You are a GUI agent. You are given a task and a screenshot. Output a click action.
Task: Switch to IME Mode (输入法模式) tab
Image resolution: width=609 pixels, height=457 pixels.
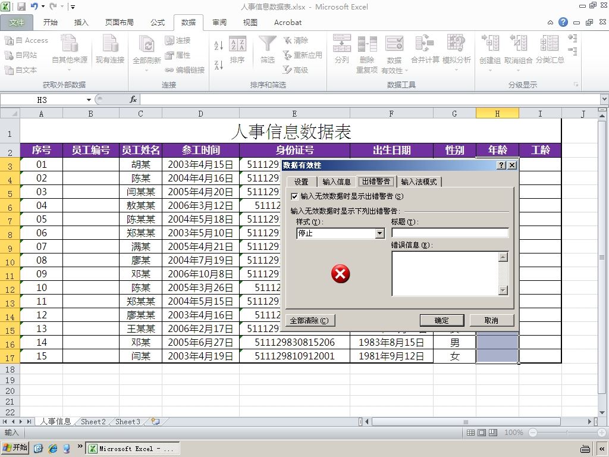(419, 182)
